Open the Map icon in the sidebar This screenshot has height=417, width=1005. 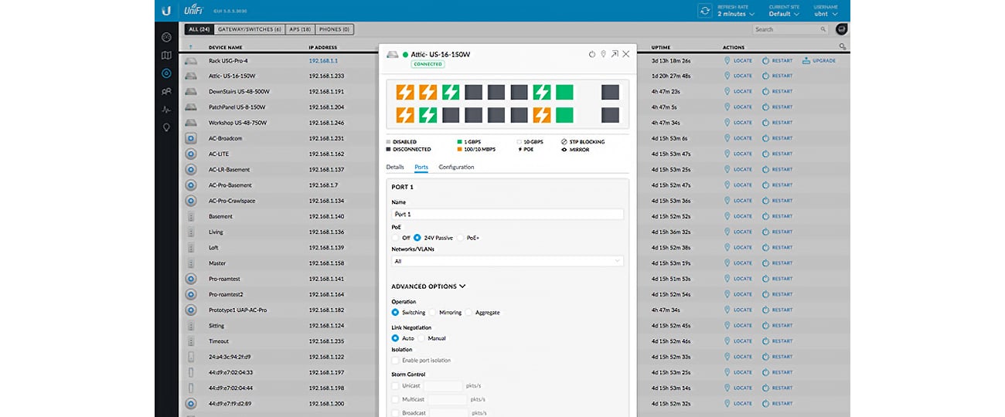tap(166, 56)
